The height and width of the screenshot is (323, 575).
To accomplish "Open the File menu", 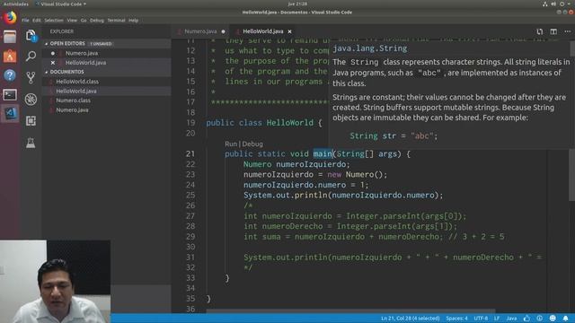I will pyautogui.click(x=25, y=21).
